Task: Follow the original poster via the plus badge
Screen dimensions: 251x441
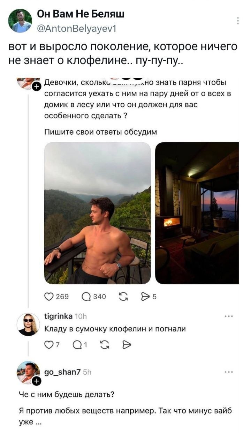Action: tap(37, 87)
